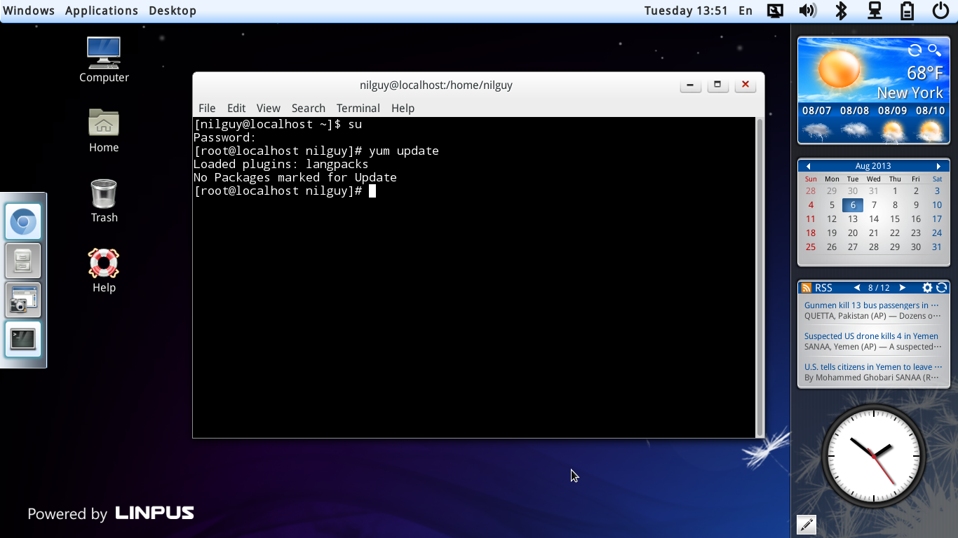Open RSS feed settings gear
This screenshot has height=538, width=958.
pos(927,287)
